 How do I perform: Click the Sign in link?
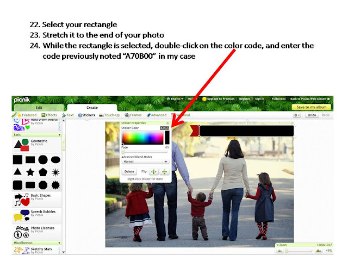[x=259, y=99]
